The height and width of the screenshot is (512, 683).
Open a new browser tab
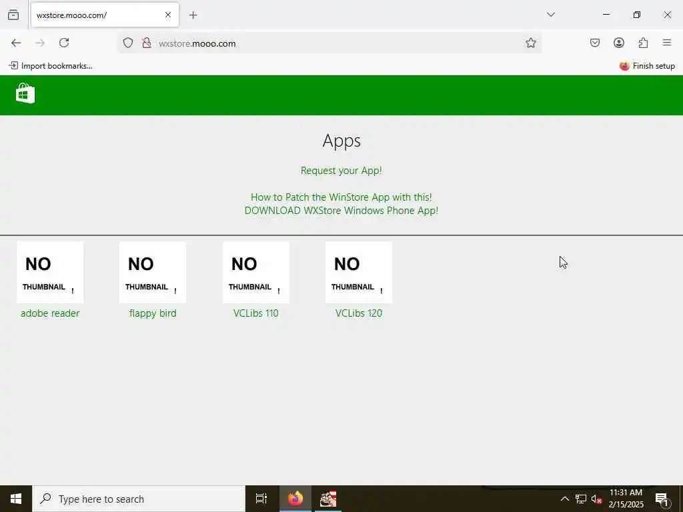(x=193, y=15)
